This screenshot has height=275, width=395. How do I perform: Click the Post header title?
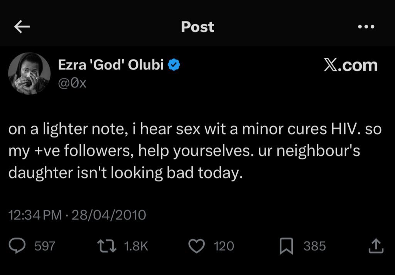click(197, 27)
